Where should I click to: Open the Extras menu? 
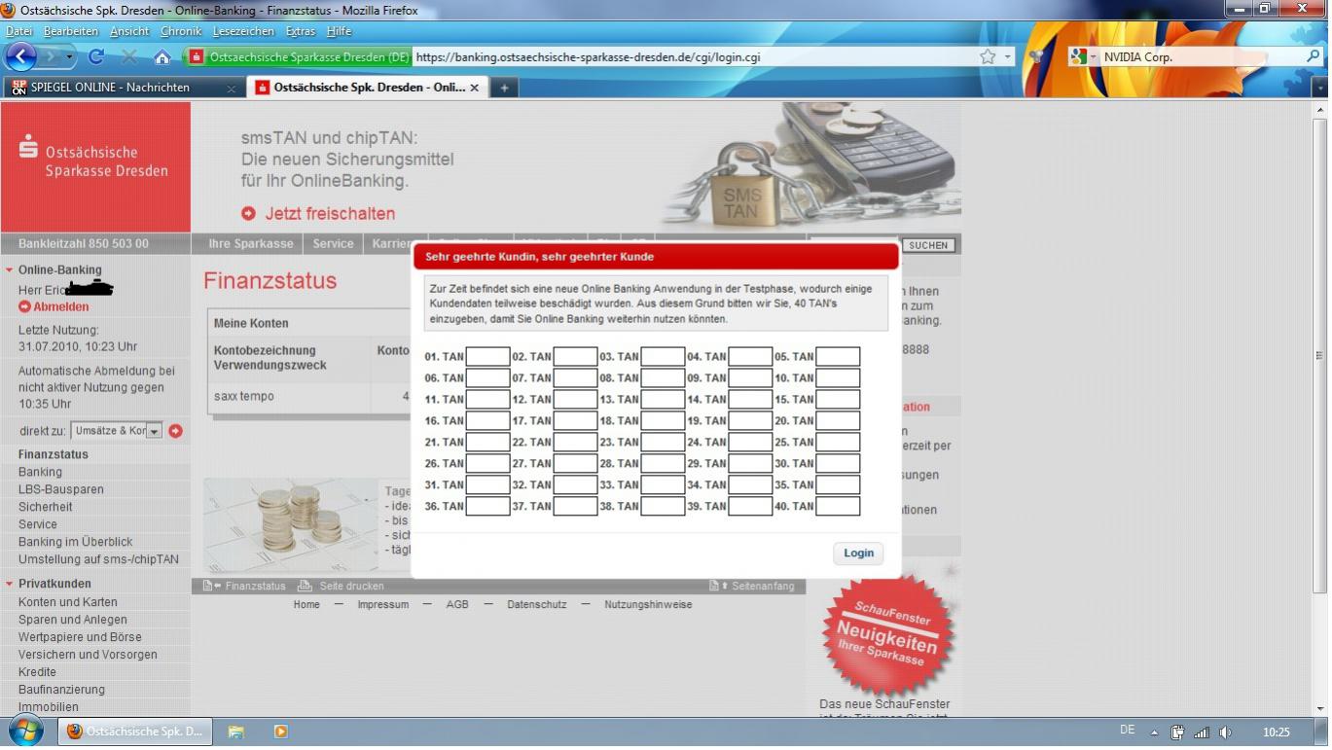point(301,31)
